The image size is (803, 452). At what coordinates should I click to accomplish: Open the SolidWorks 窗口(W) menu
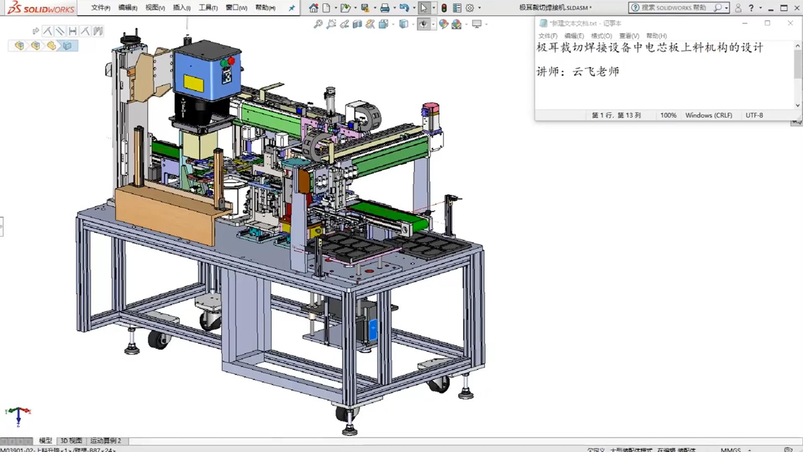pyautogui.click(x=237, y=8)
